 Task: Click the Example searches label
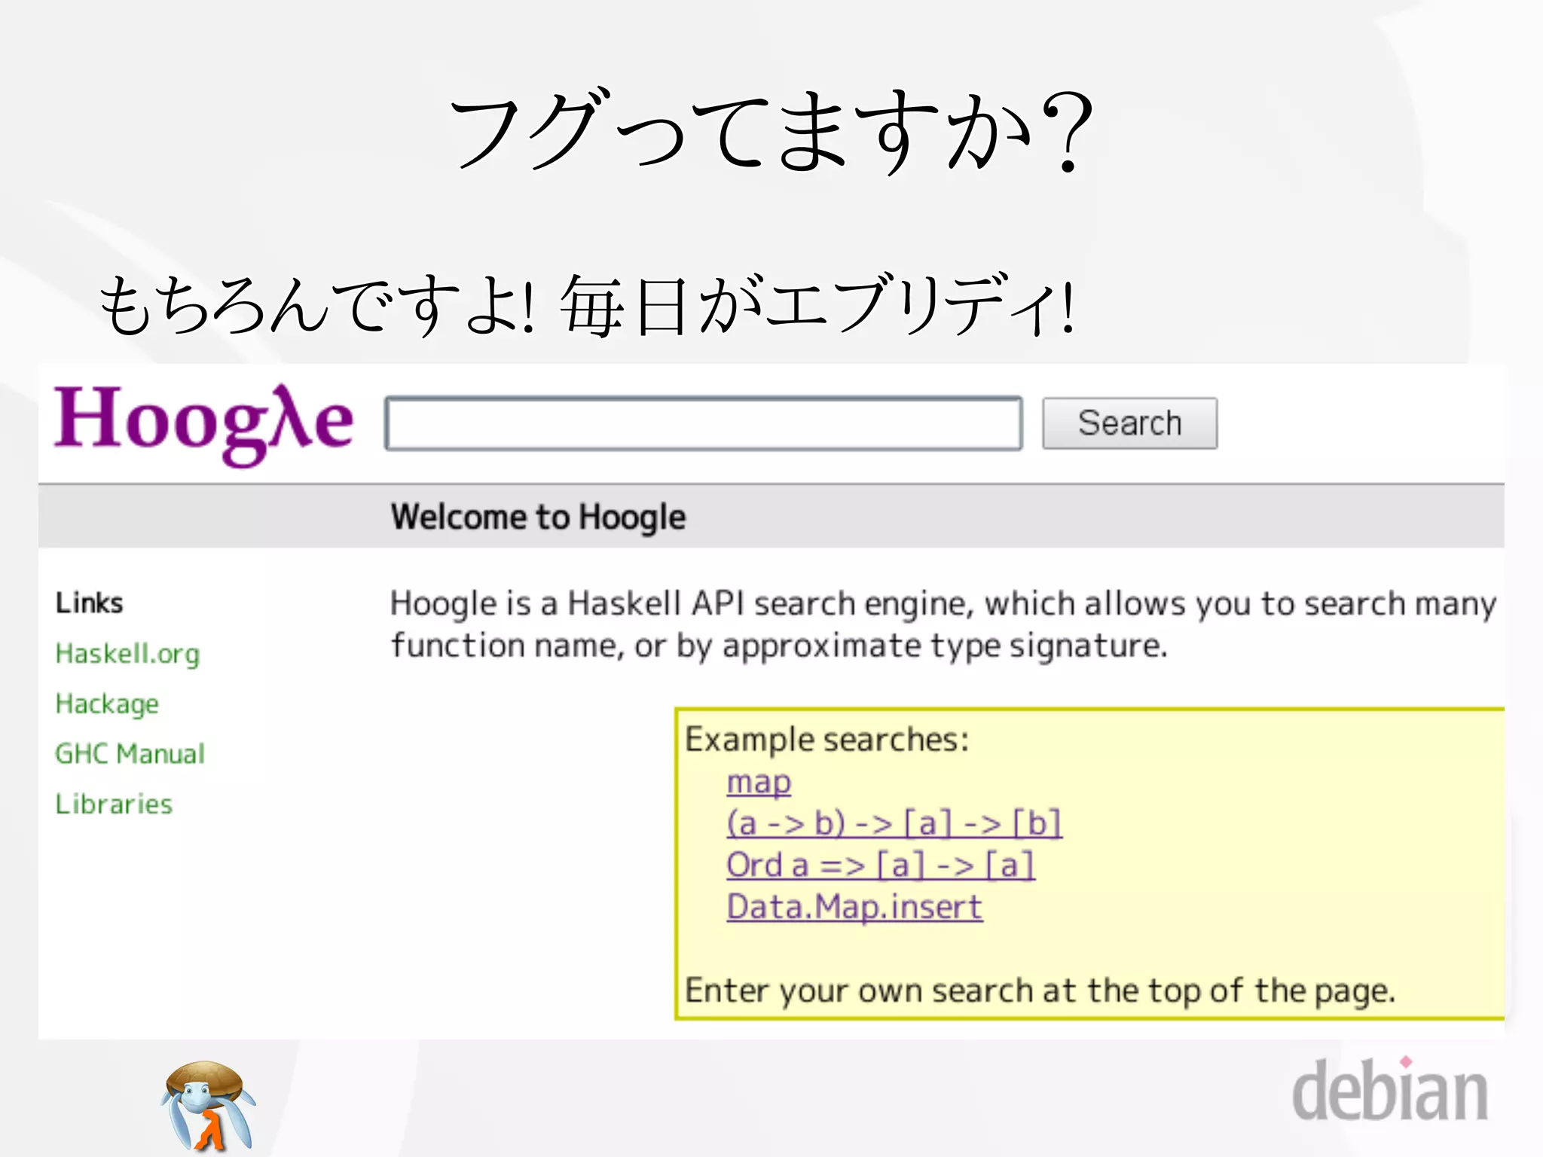coord(826,740)
